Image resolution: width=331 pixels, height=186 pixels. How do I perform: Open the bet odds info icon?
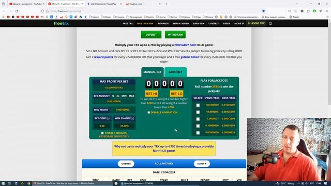click(108, 118)
